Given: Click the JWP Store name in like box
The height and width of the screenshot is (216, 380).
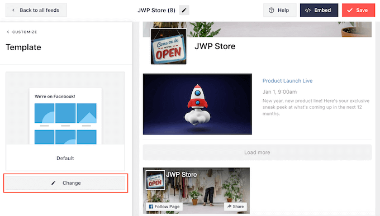Looking at the screenshot, I should pos(182,174).
